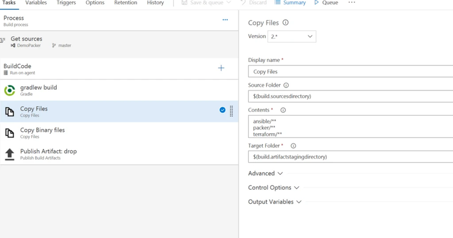Click the Copy Binary files icon
This screenshot has height=238, width=453.
click(10, 133)
